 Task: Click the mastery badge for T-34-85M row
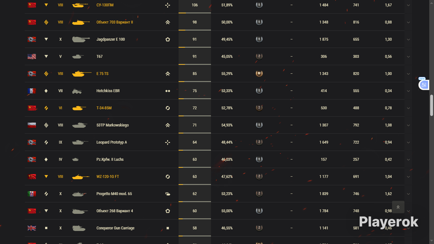[x=259, y=108]
